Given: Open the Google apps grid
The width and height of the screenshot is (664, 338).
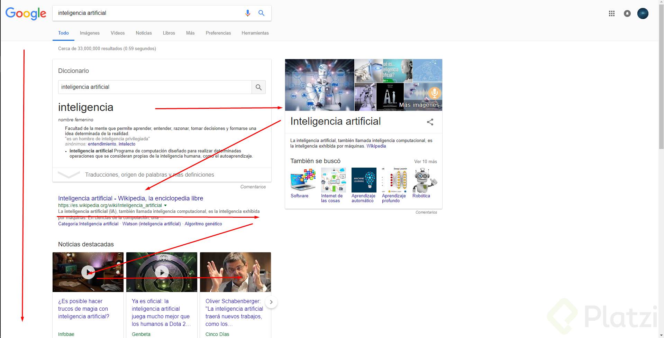Looking at the screenshot, I should 612,13.
